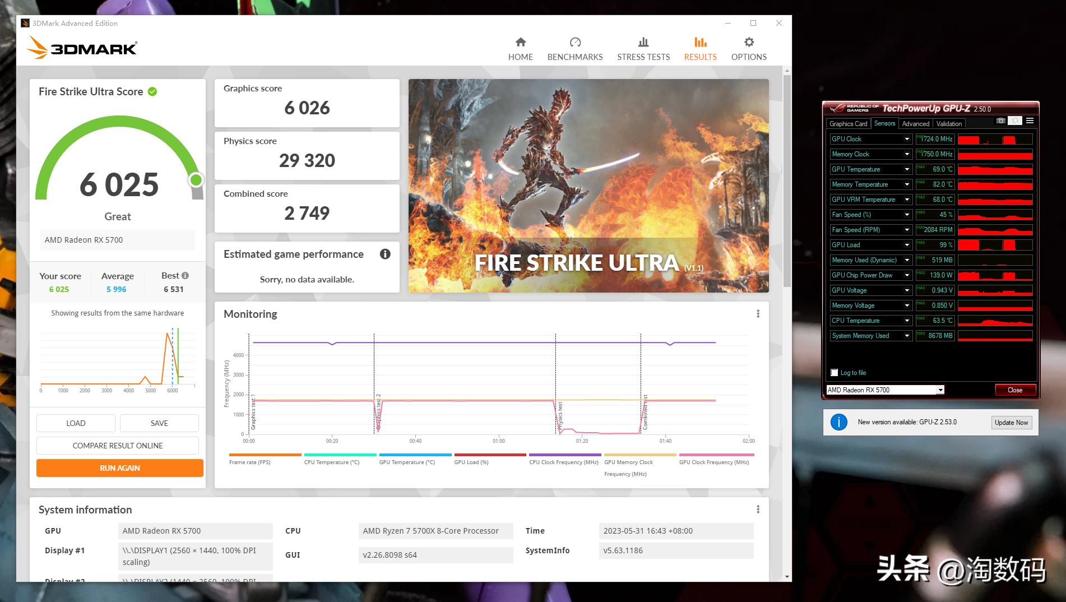Open the GPU Temperature sensor dropdown arrow
Screen dimensions: 1066x602
point(906,169)
